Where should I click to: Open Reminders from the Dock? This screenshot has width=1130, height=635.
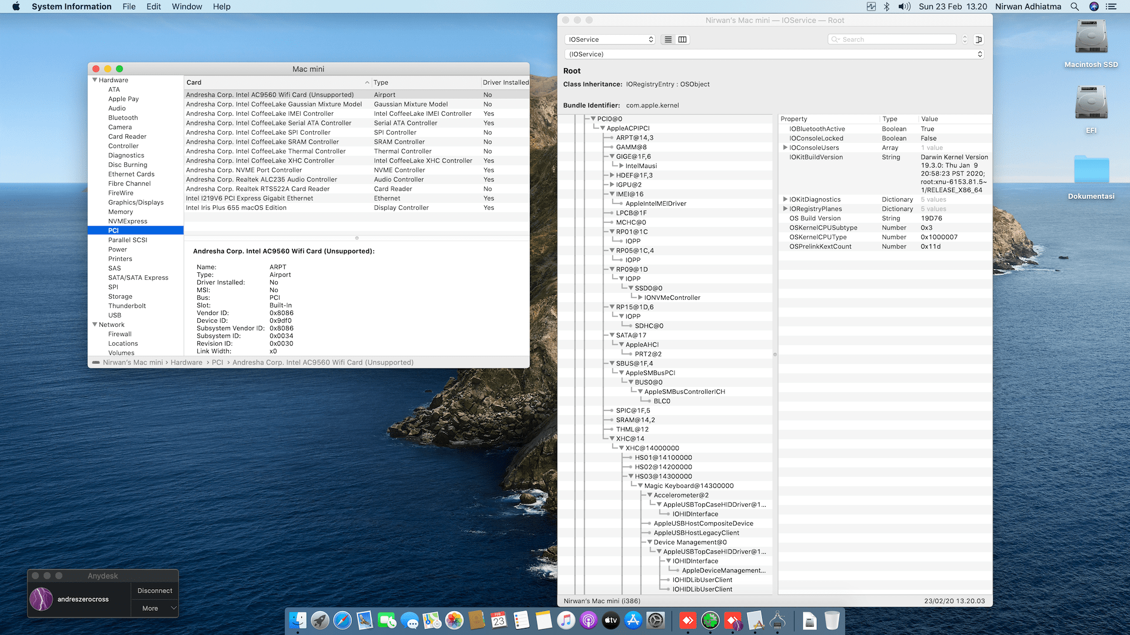pos(521,620)
